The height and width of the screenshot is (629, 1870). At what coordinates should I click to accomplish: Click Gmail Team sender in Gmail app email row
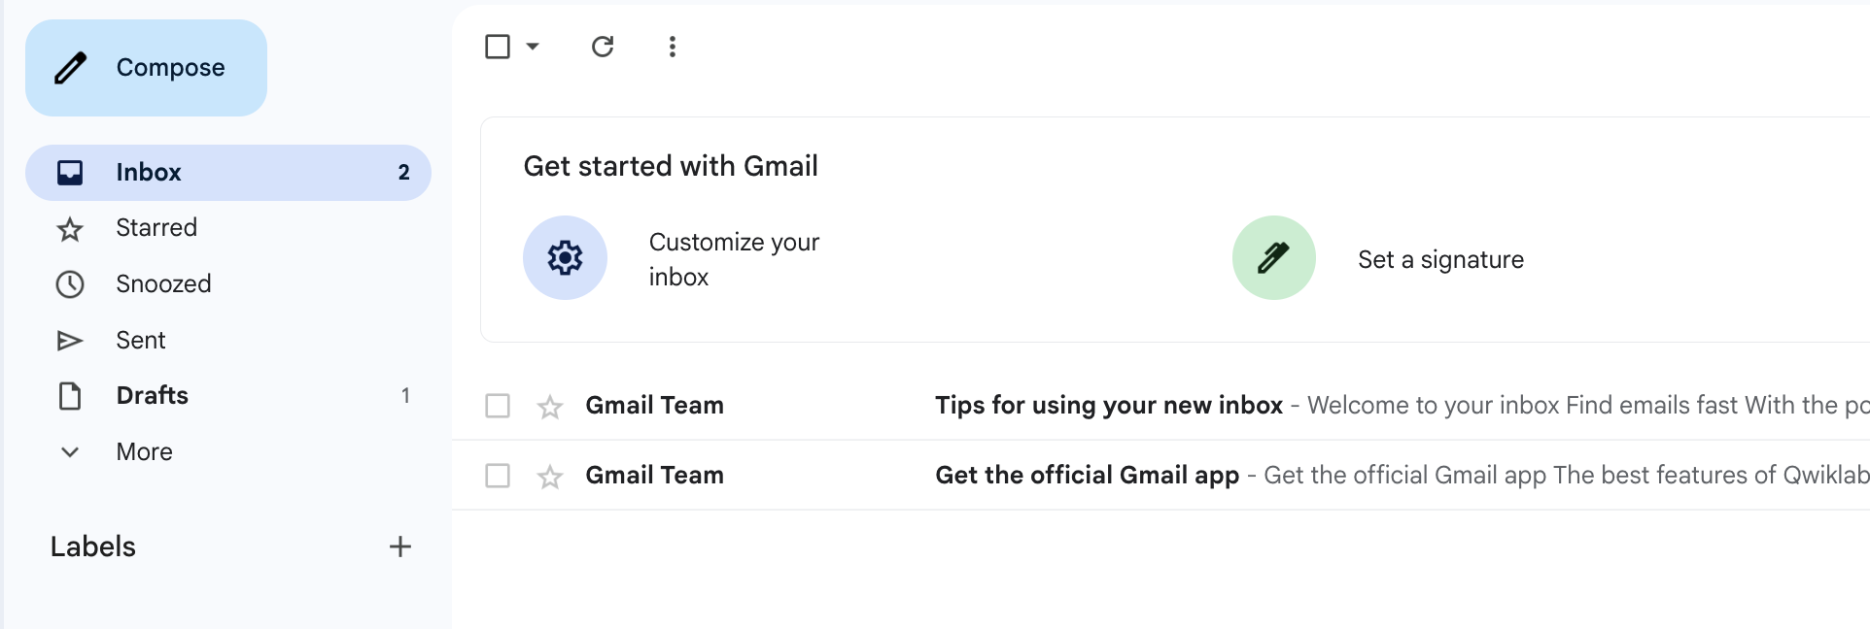654,476
